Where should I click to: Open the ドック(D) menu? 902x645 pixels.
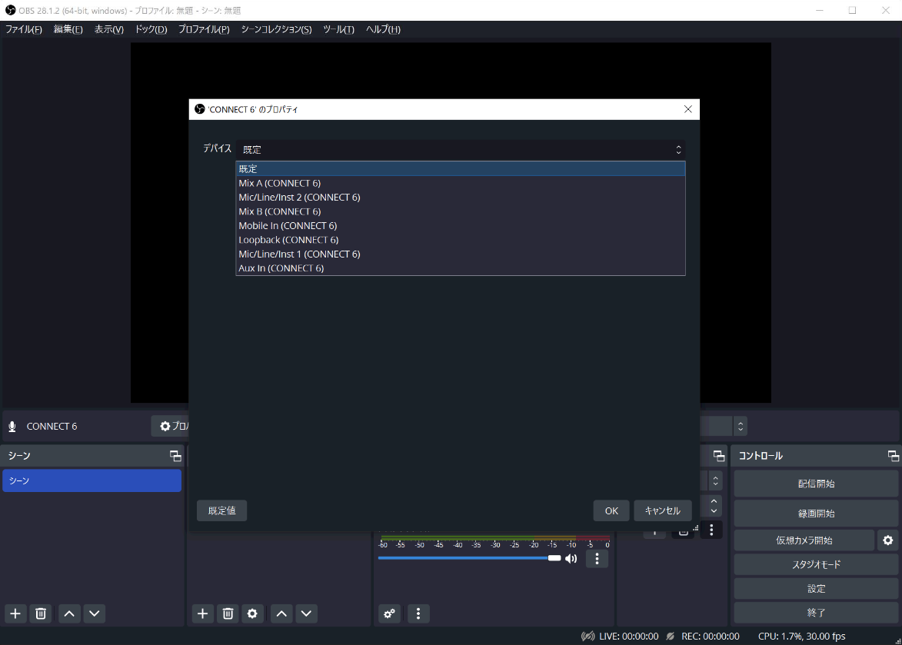click(x=151, y=29)
